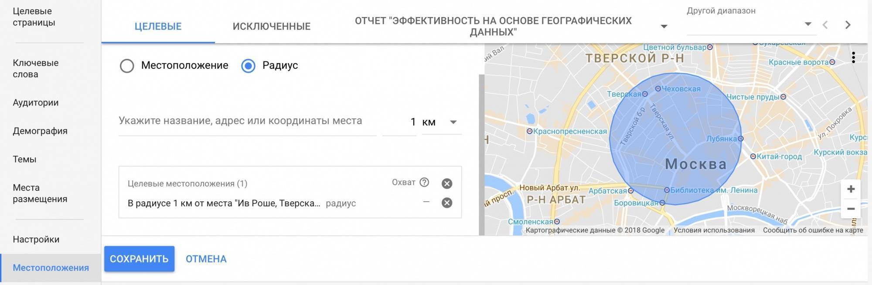
Task: Go to the previous date range arrow
Action: pos(825,25)
